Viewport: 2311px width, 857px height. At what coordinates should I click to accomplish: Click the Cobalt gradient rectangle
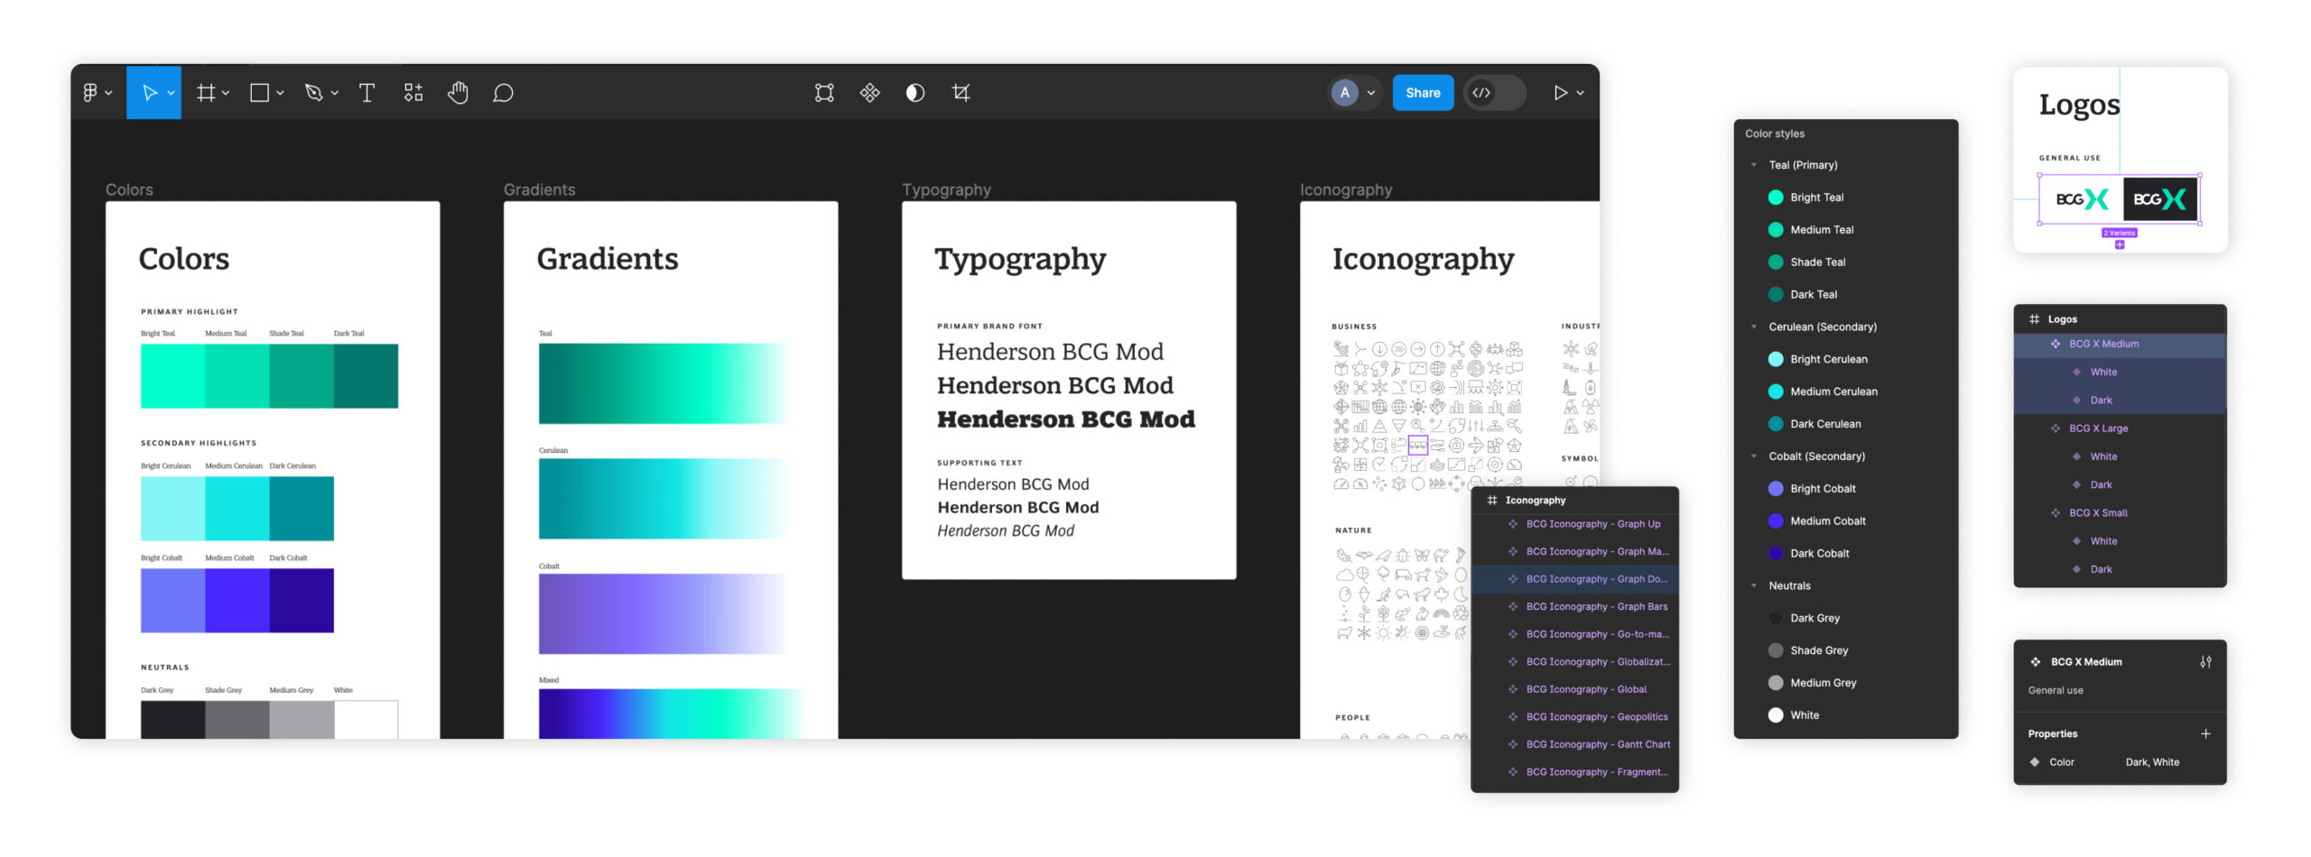click(664, 613)
